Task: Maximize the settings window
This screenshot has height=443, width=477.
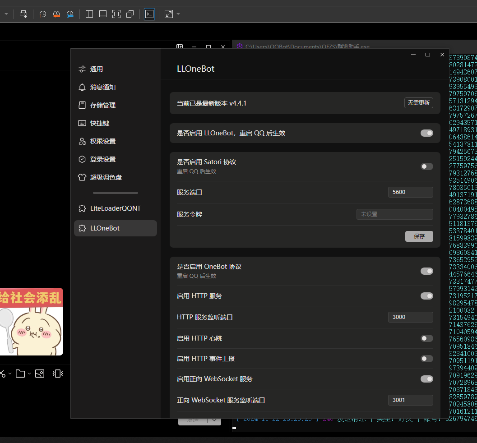Action: coord(428,55)
